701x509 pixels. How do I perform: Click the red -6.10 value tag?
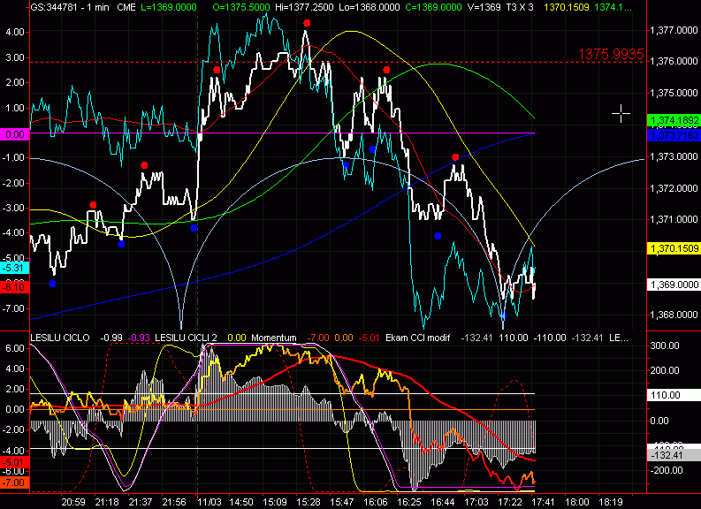tap(14, 287)
